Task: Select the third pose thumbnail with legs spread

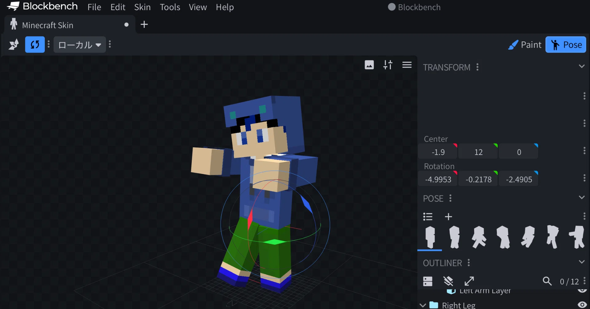Action: (479, 237)
